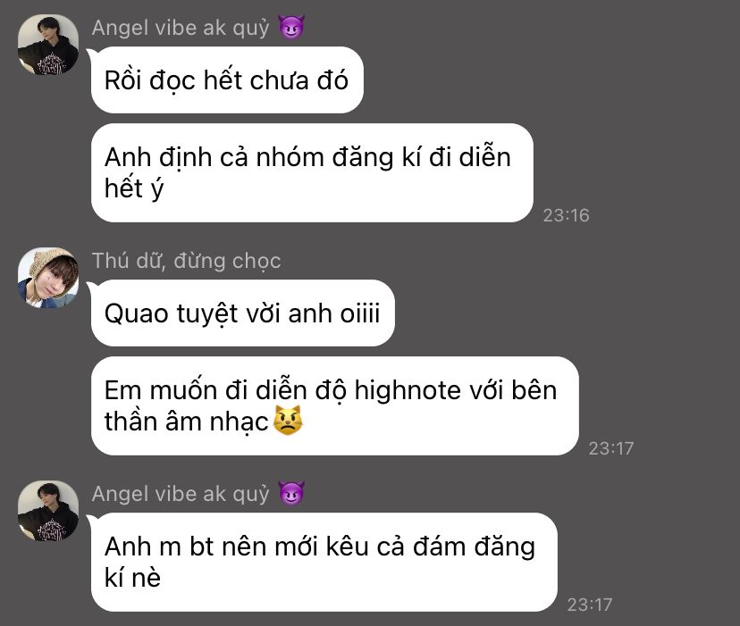Click devil emoji in name above "Anh m bt" message

point(291,493)
